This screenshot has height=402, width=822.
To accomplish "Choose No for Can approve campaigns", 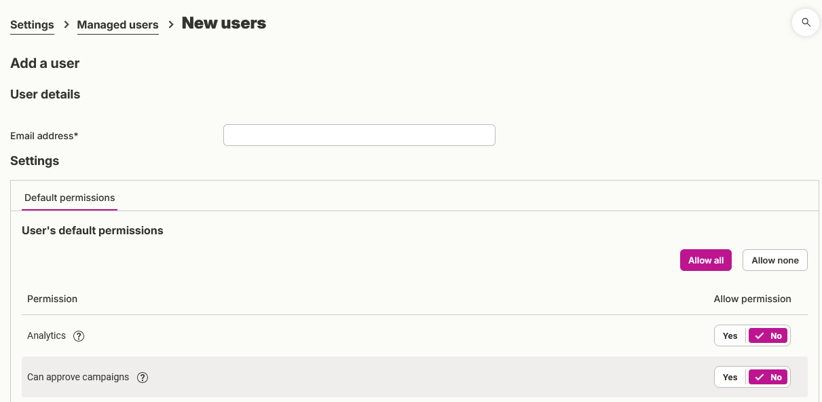I will [x=768, y=377].
